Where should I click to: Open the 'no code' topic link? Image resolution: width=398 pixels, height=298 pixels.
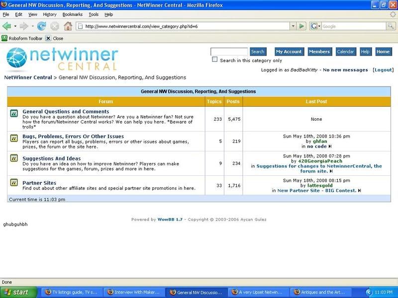tap(317, 147)
